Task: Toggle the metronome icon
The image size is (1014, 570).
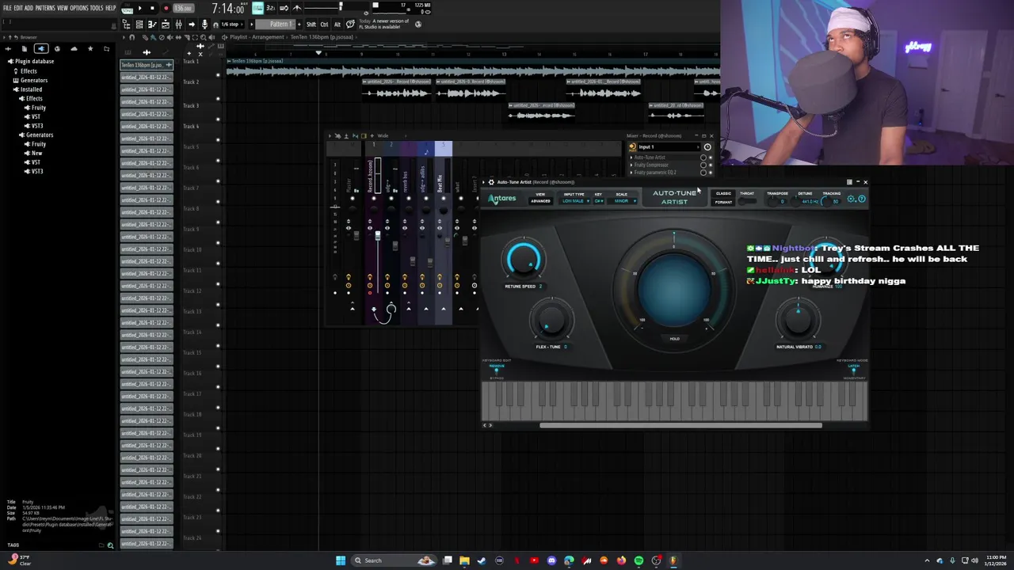Action: click(x=297, y=8)
